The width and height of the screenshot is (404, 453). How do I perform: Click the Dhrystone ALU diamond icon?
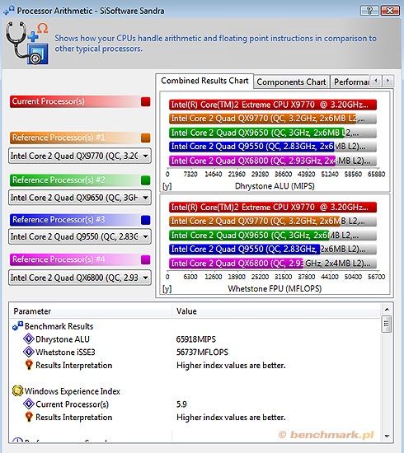click(x=29, y=339)
